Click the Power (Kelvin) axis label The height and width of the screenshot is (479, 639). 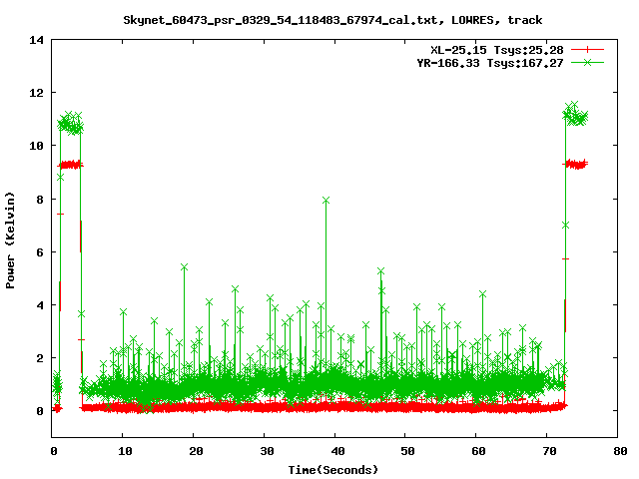pos(10,240)
